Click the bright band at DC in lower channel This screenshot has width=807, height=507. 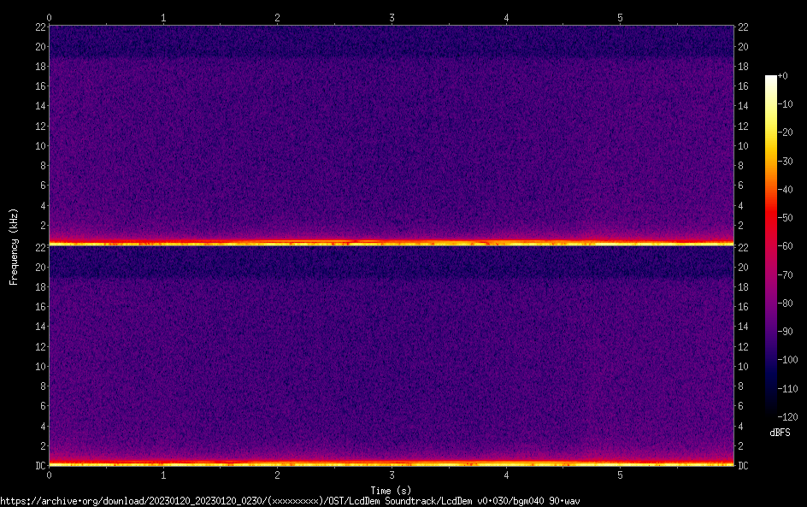point(392,464)
